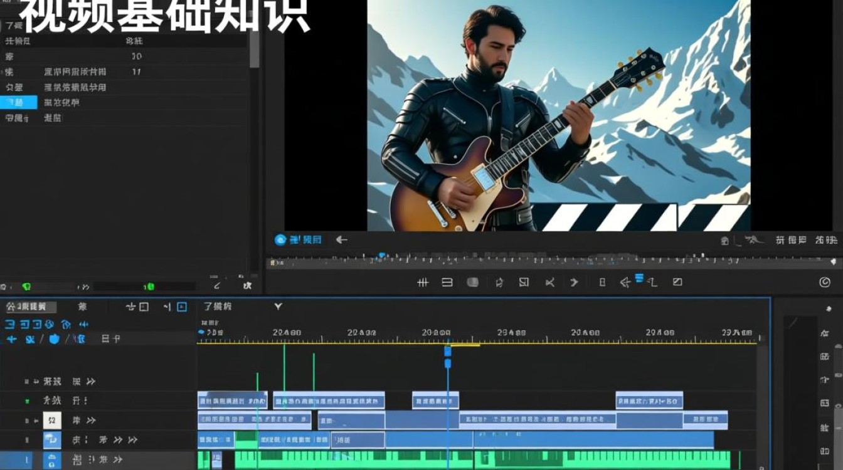Click the crossed scissors-like icon in preview controls

(550, 283)
